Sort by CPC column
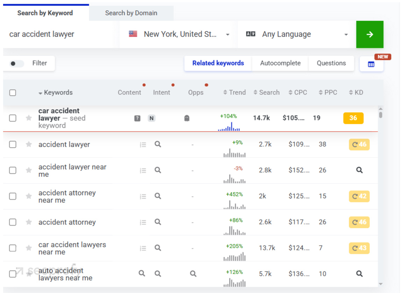403x293 pixels. click(298, 92)
